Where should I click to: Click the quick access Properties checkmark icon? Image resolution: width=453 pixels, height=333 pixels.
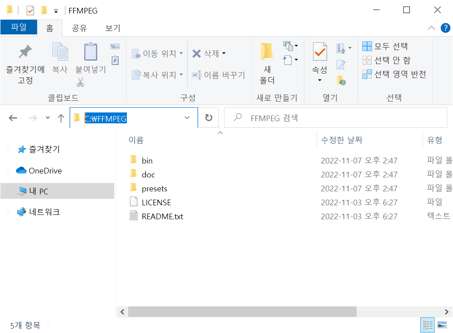30,11
